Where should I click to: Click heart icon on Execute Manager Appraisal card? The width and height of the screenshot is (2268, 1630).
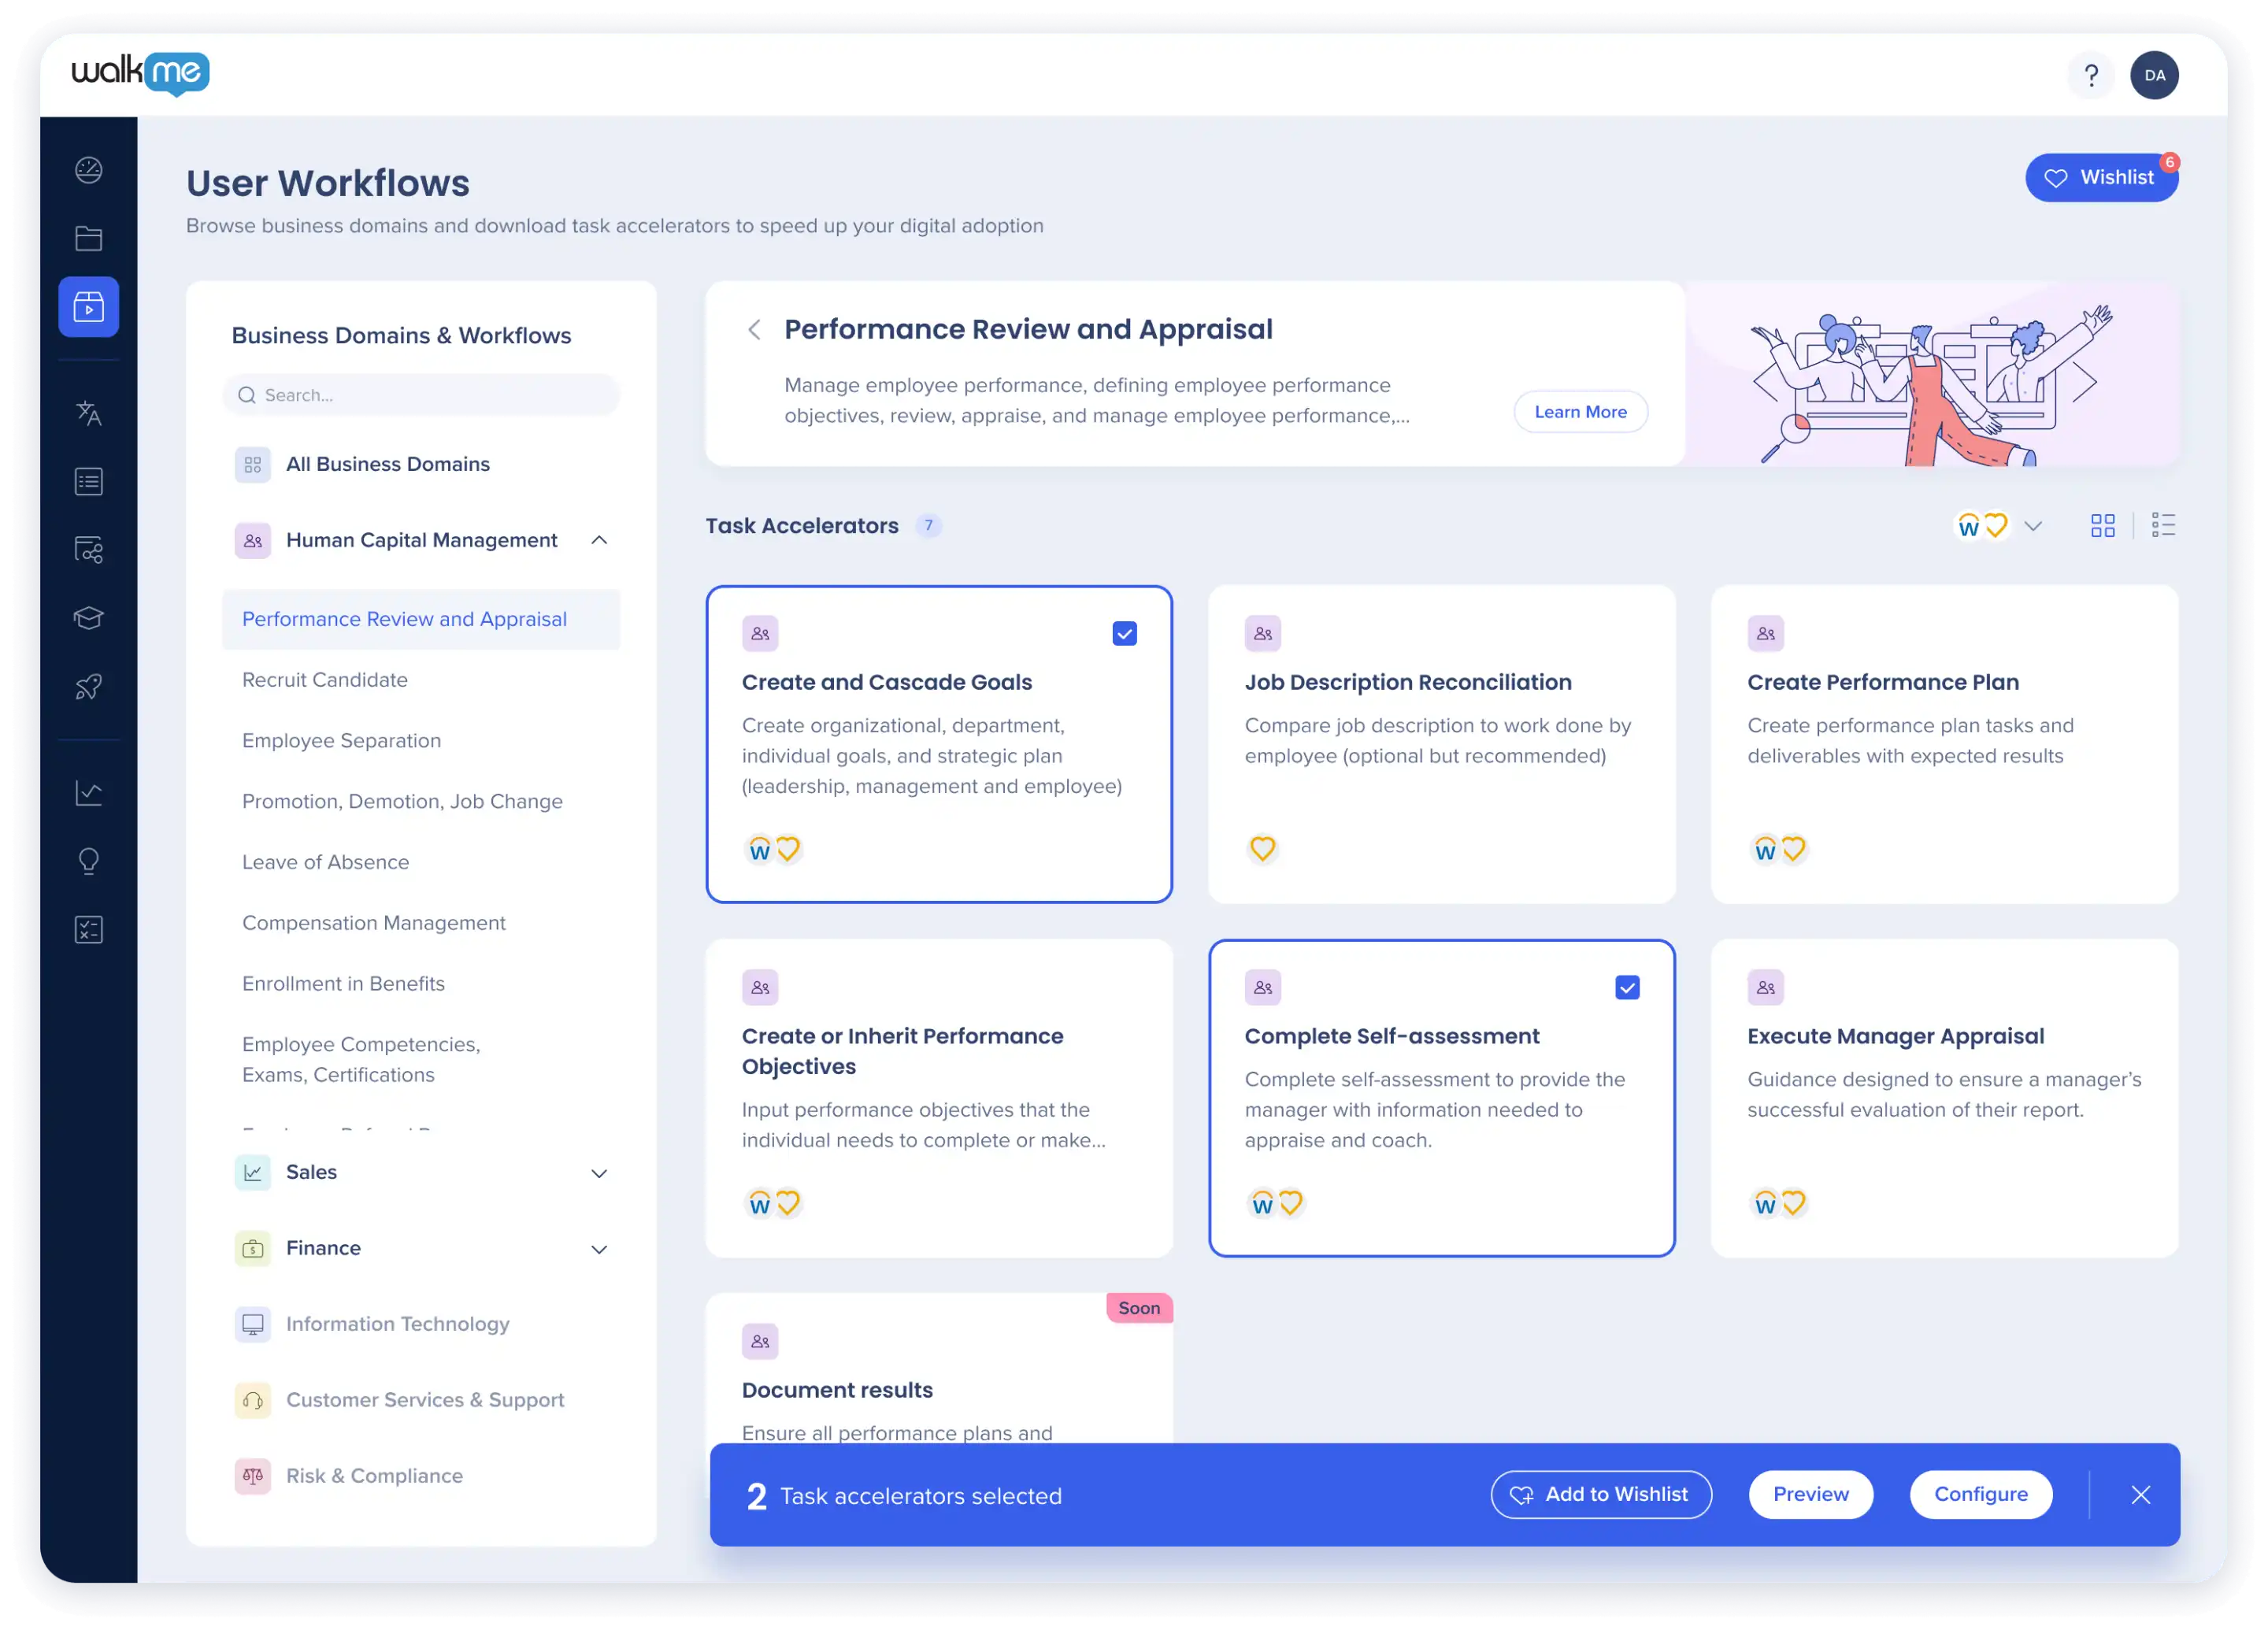[x=1793, y=1203]
